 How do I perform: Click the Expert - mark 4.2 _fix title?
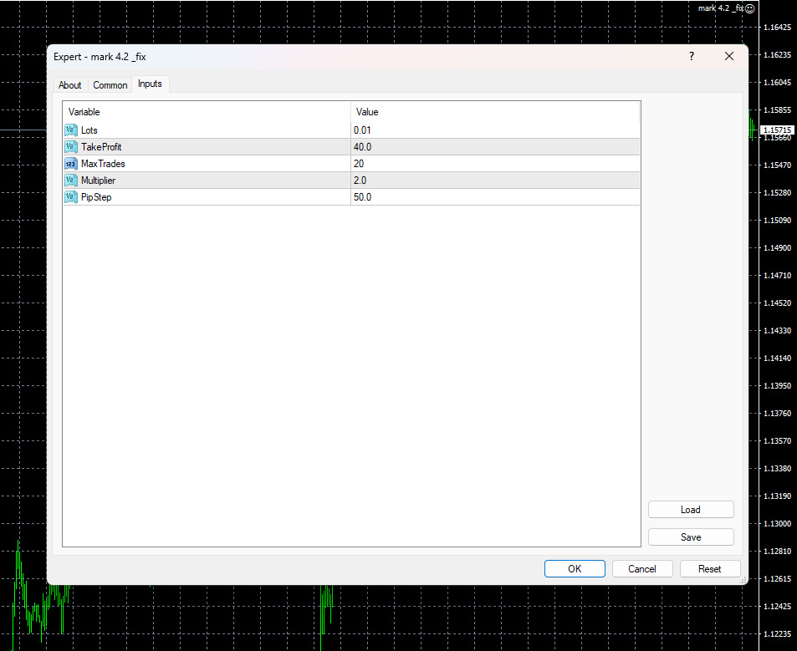pyautogui.click(x=100, y=57)
